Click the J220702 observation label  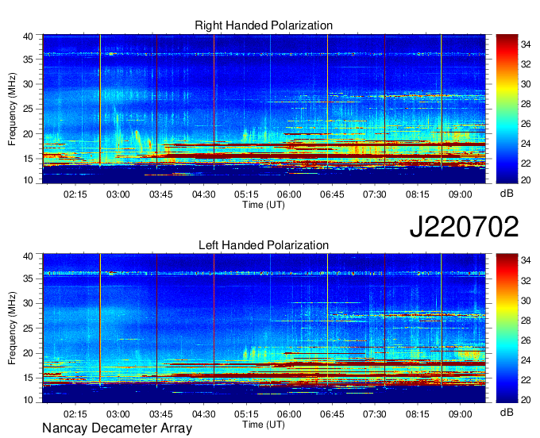[464, 227]
